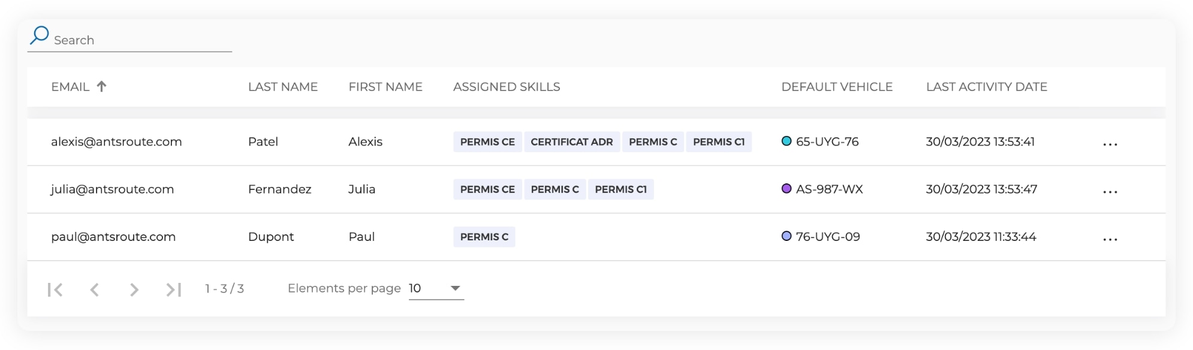Click the teal color dot for 65-UYG-76
The height and width of the screenshot is (350, 1193).
pyautogui.click(x=787, y=141)
